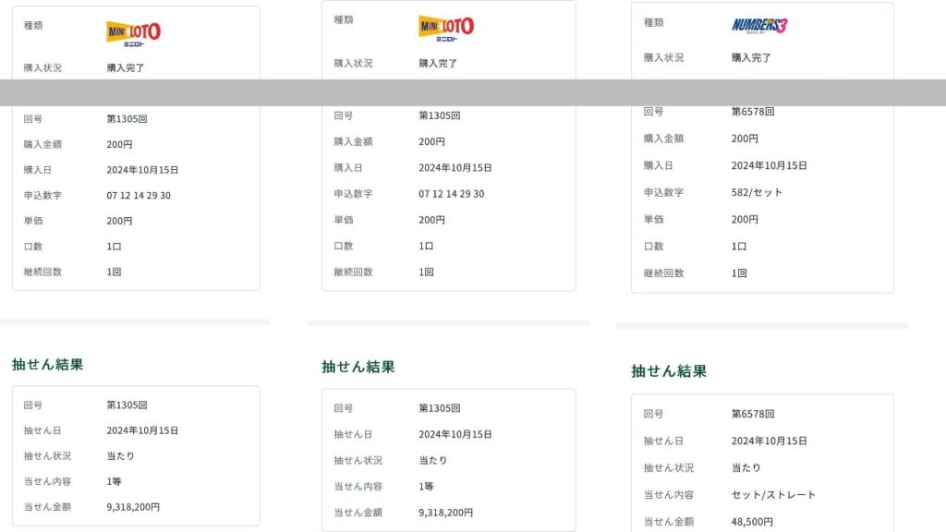Screen dimensions: 946x532
Task: Click the Numbers3 logo
Action: (x=759, y=25)
